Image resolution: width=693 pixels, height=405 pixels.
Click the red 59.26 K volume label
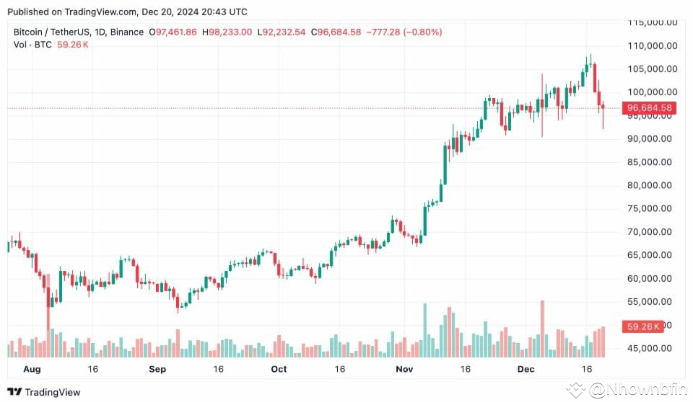coord(642,326)
